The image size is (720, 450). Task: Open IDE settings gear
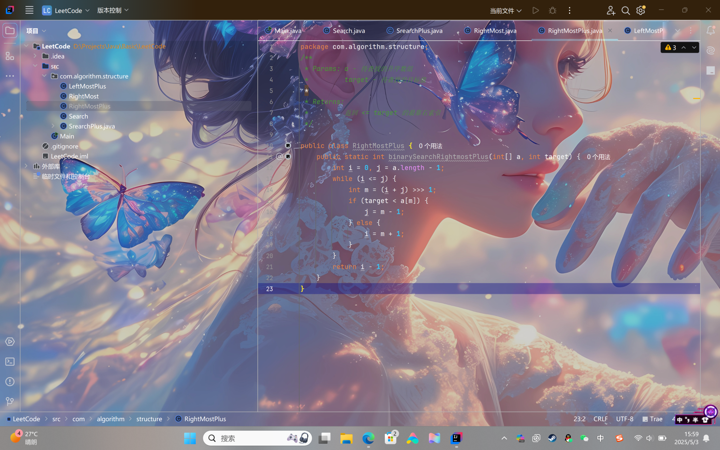pos(640,10)
